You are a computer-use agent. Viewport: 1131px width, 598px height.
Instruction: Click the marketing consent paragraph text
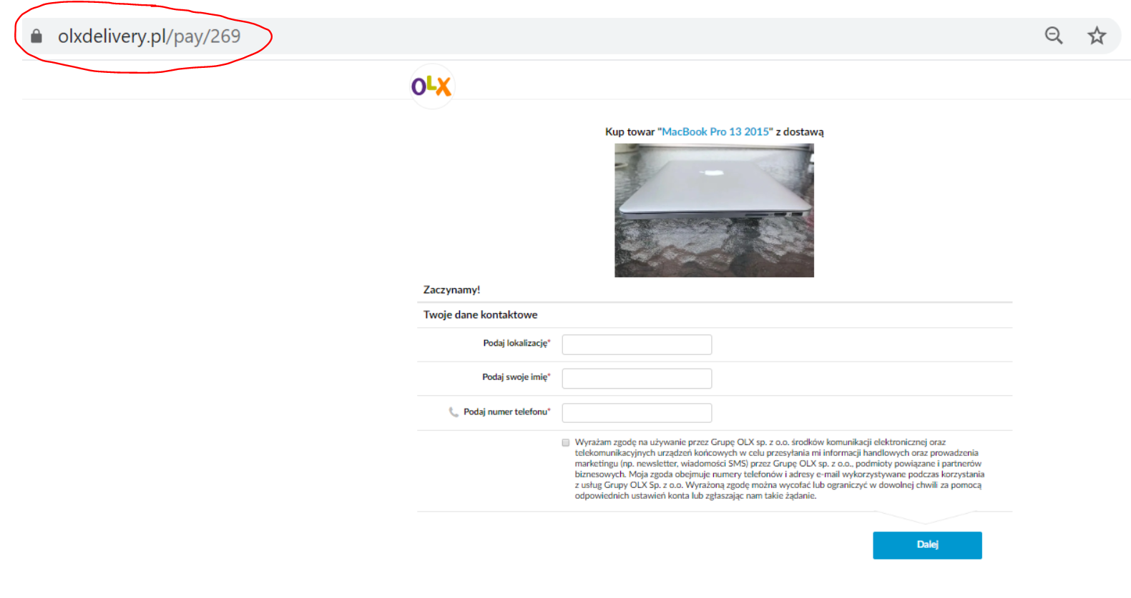tap(780, 469)
